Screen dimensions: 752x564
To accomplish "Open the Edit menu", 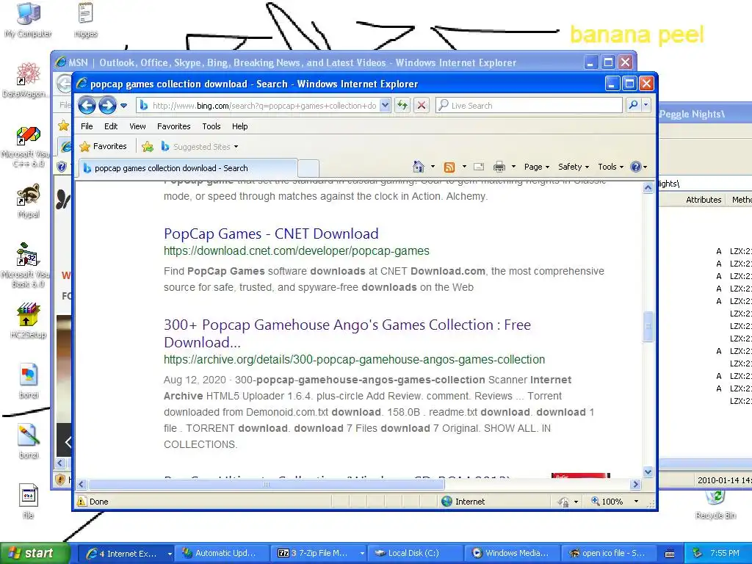I will coord(111,126).
